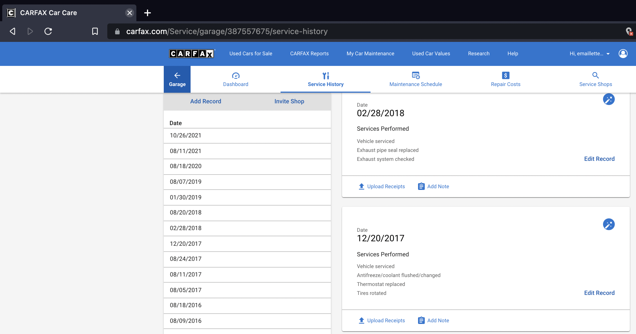Expand the Hi, emaillette account dropdown
Viewport: 636px width, 334px height.
pyautogui.click(x=590, y=54)
